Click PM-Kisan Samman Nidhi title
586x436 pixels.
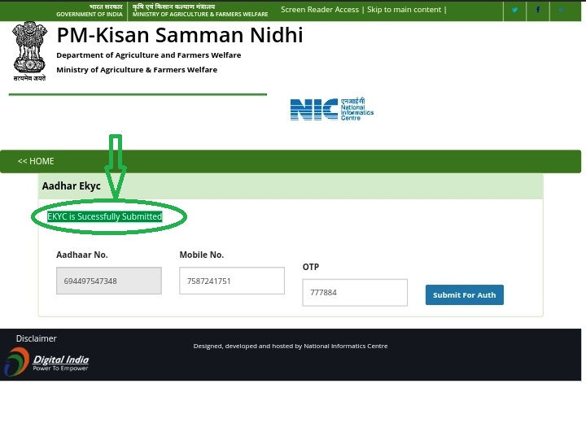180,35
